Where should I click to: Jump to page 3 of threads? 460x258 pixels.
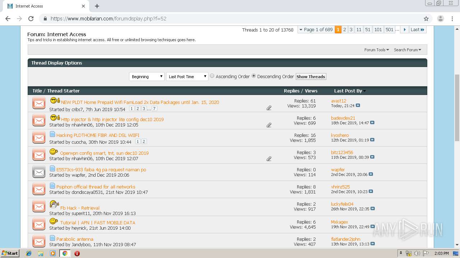[x=351, y=30]
